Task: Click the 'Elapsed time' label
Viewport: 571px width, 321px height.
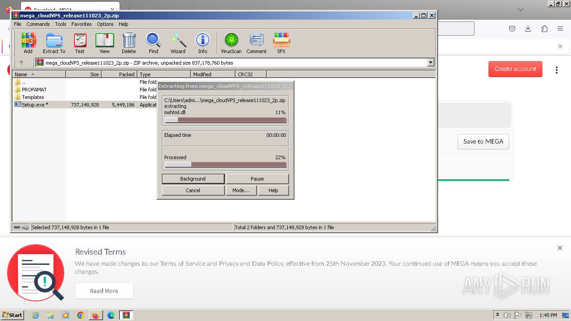Action: (x=178, y=135)
